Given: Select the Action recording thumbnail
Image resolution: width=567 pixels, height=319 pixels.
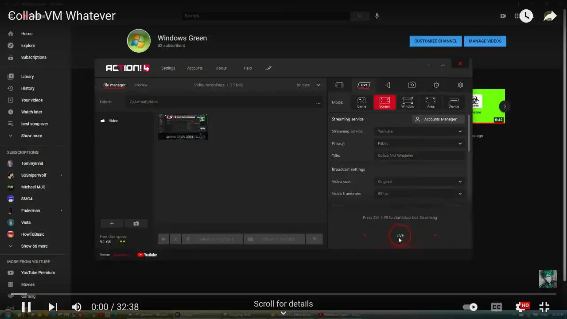Looking at the screenshot, I should point(183,127).
